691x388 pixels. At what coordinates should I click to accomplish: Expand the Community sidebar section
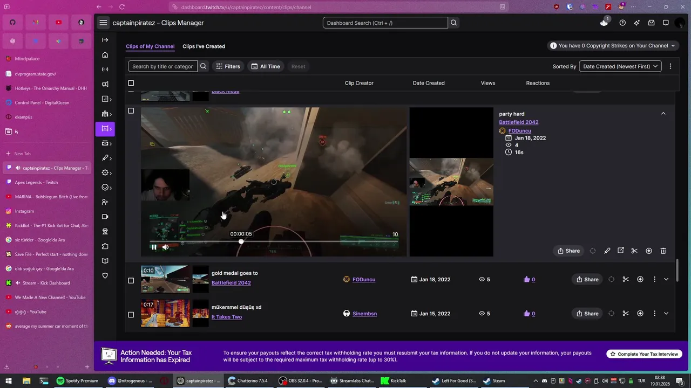click(x=106, y=114)
